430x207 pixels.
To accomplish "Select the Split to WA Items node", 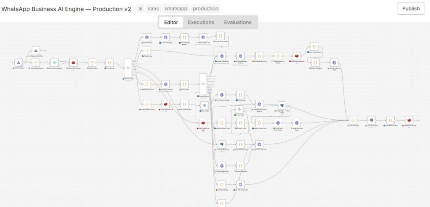I will point(315,63).
